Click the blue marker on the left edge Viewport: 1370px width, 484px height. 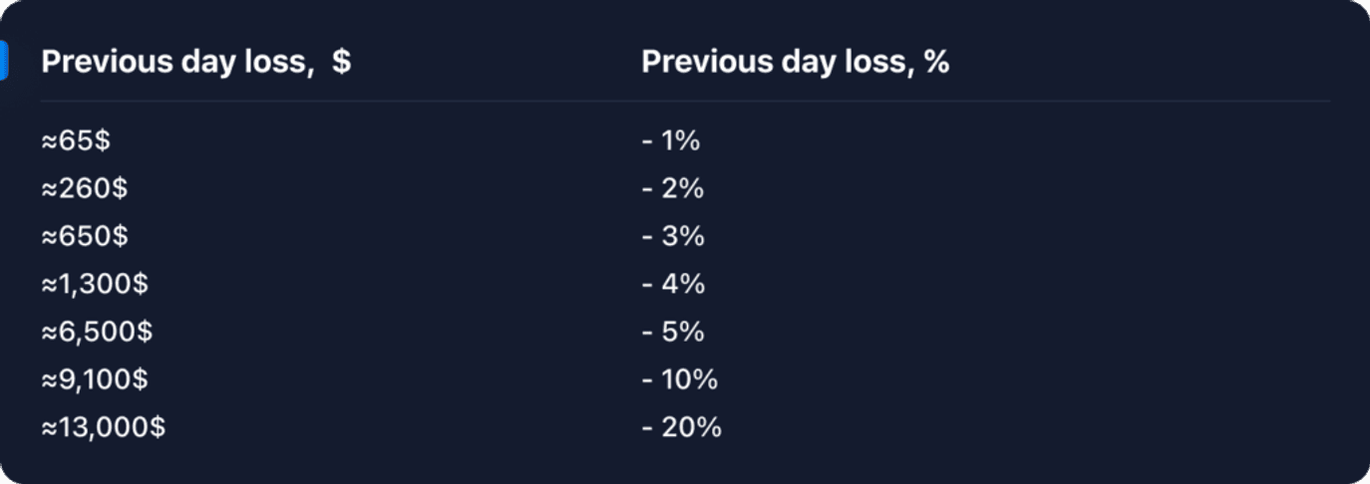tap(4, 61)
